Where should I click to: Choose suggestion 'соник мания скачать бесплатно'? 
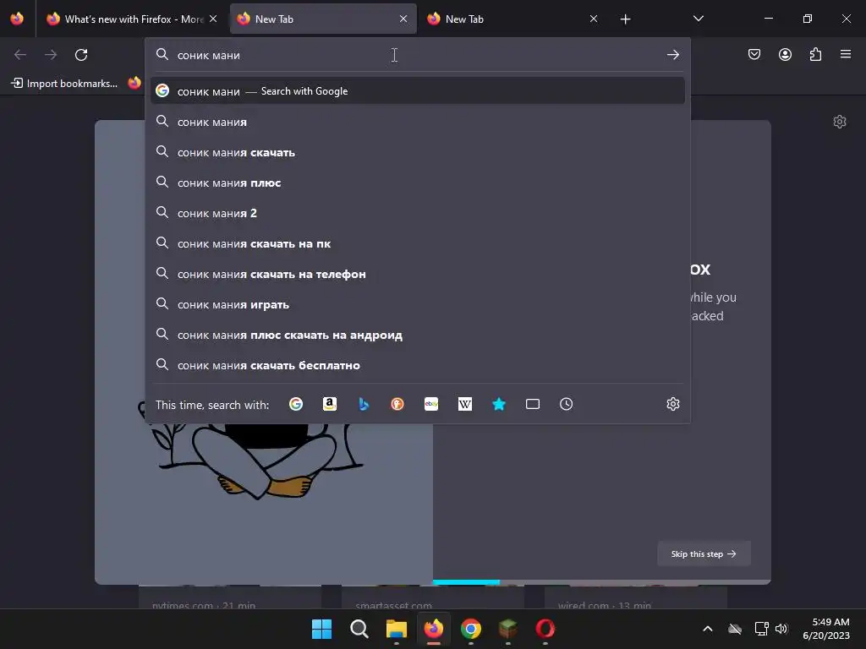418,365
